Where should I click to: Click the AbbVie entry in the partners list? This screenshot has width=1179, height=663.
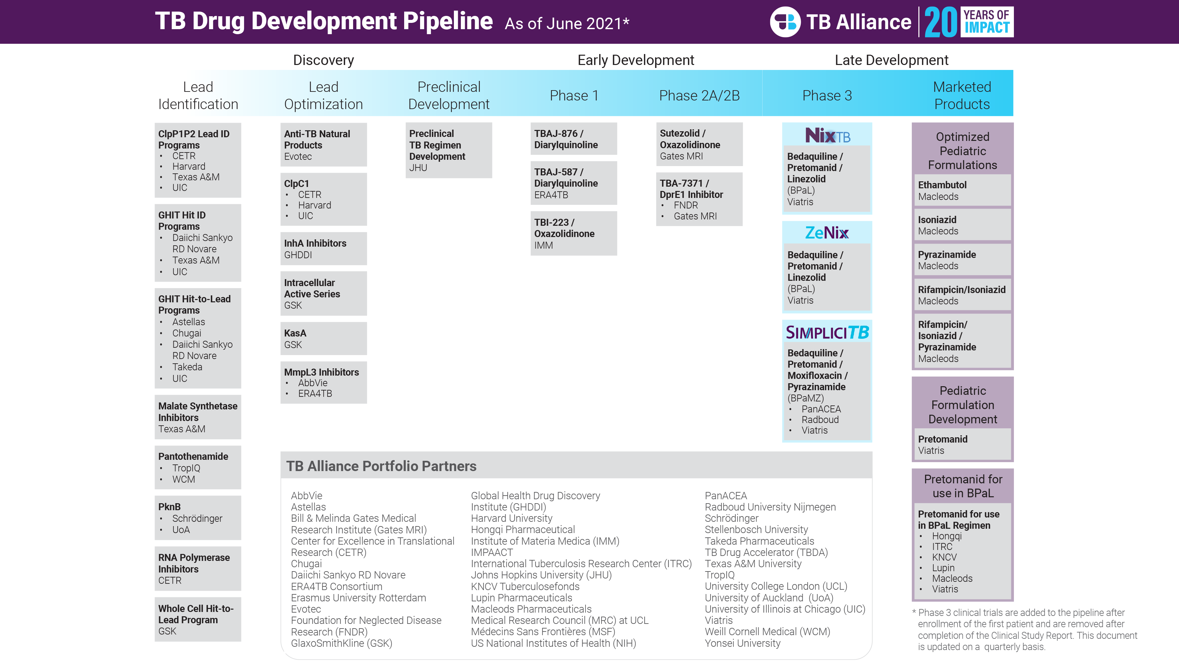click(307, 496)
